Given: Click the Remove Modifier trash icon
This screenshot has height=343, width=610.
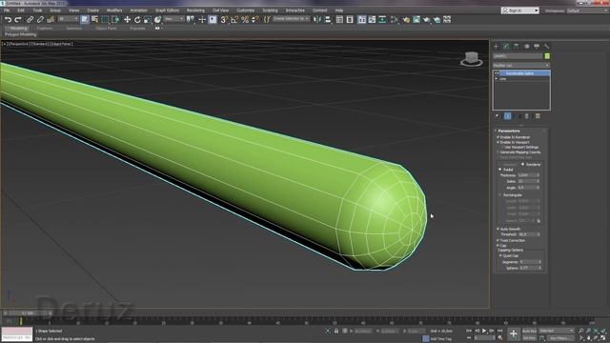Looking at the screenshot, I should click(x=527, y=116).
